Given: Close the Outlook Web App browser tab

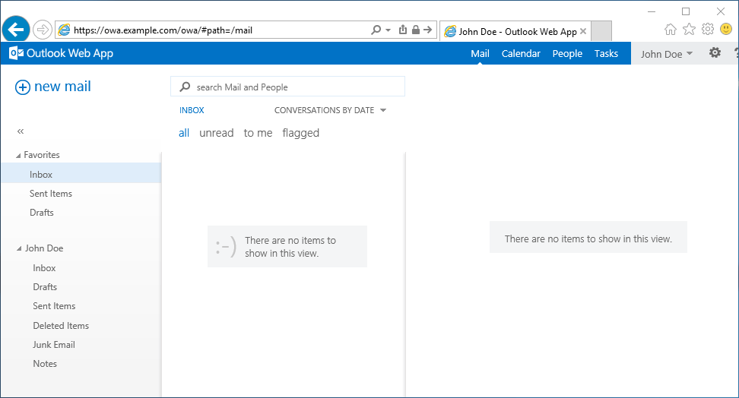Looking at the screenshot, I should pyautogui.click(x=583, y=31).
